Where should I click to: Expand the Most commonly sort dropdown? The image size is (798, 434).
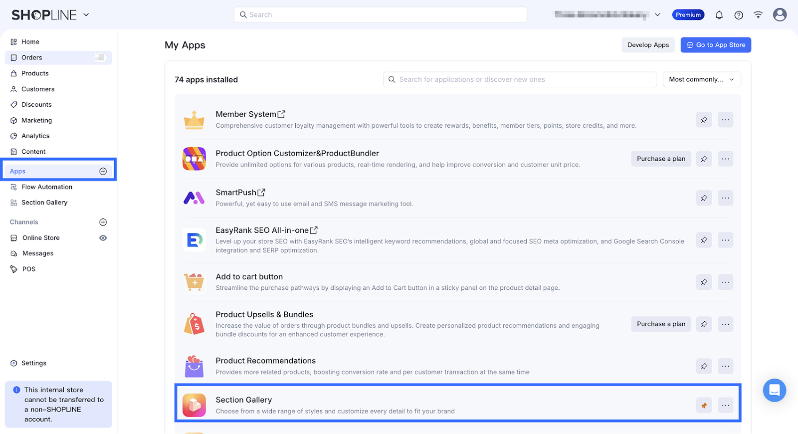pyautogui.click(x=701, y=79)
